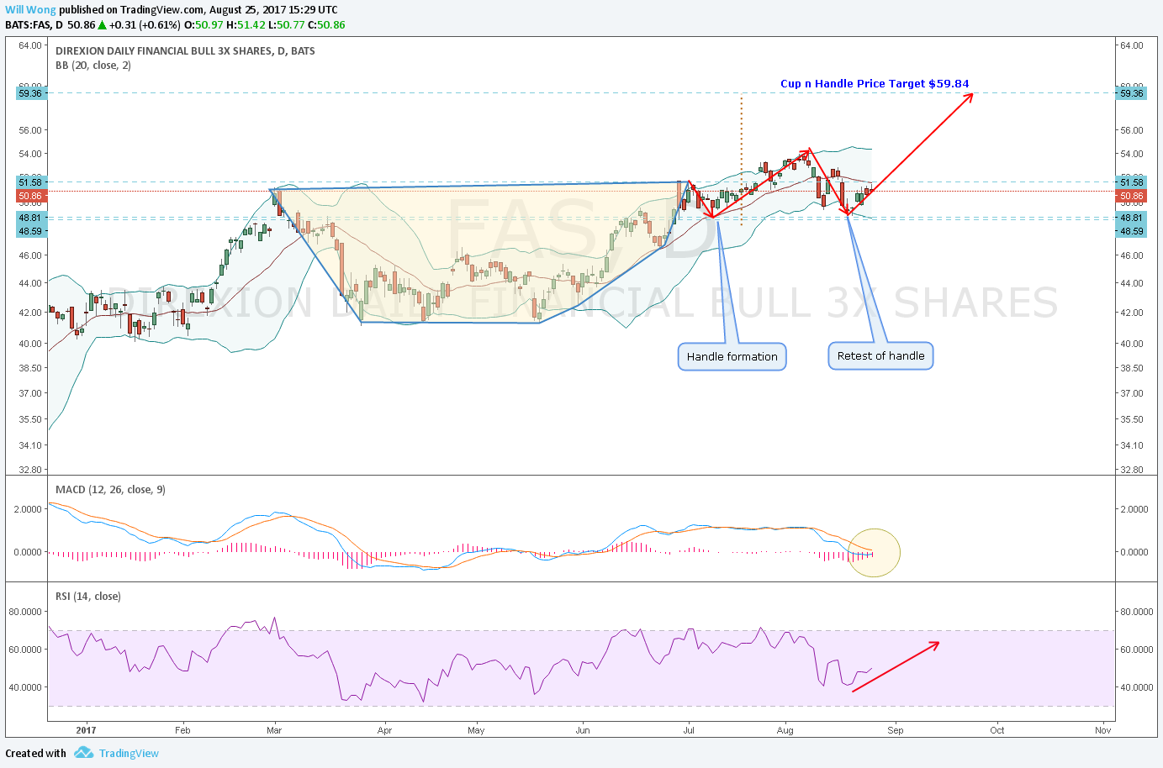Click the 51.58 price tag on the left axis
The width and height of the screenshot is (1163, 768).
coord(30,182)
